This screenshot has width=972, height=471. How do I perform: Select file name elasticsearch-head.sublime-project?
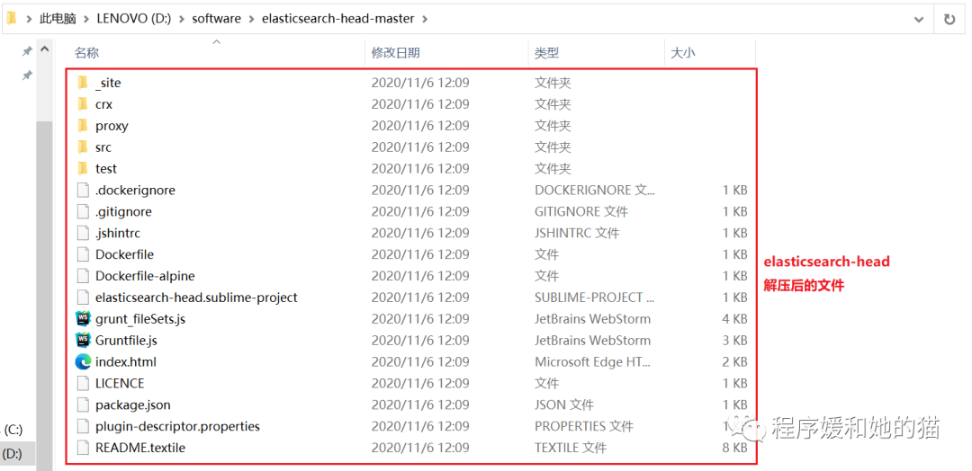coord(196,298)
